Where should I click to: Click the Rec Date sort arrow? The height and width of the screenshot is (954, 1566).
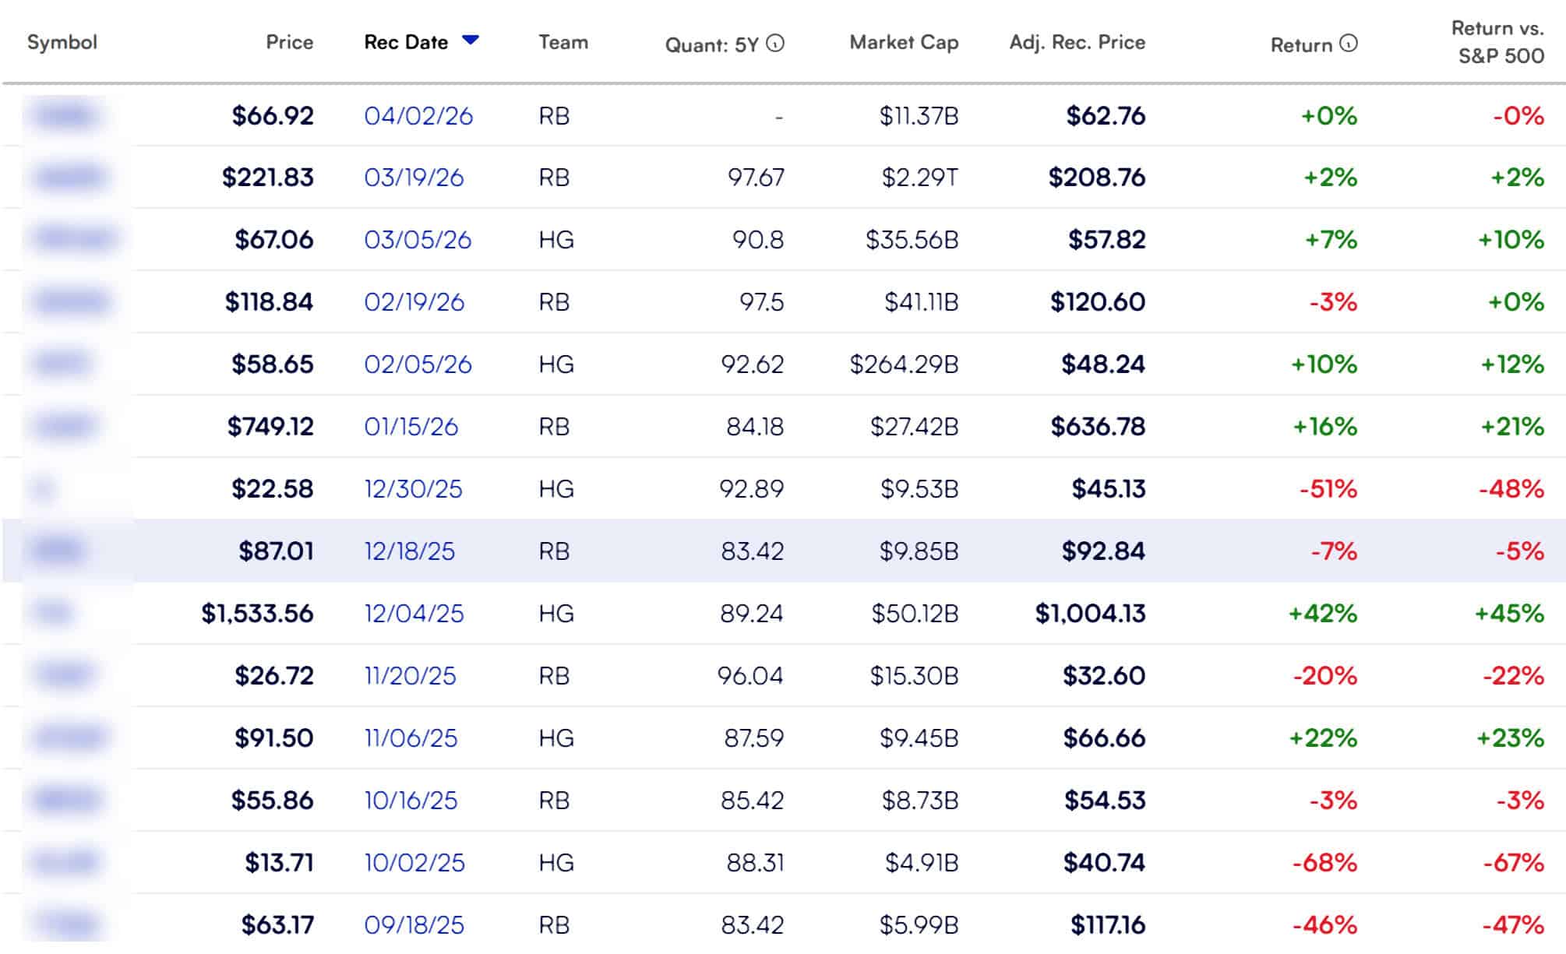tap(470, 40)
